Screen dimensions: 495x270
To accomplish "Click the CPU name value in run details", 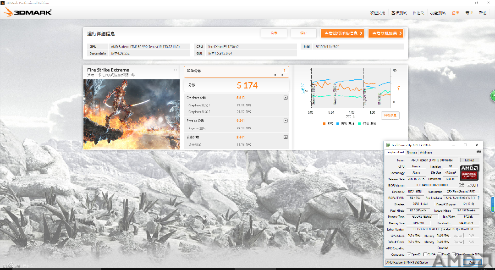I will point(223,46).
